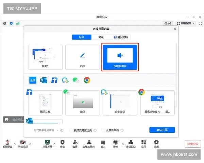Image resolution: width=204 pixels, height=163 pixels.
Task: Select 企业微信 window thumbnail
Action: pyautogui.click(x=120, y=103)
